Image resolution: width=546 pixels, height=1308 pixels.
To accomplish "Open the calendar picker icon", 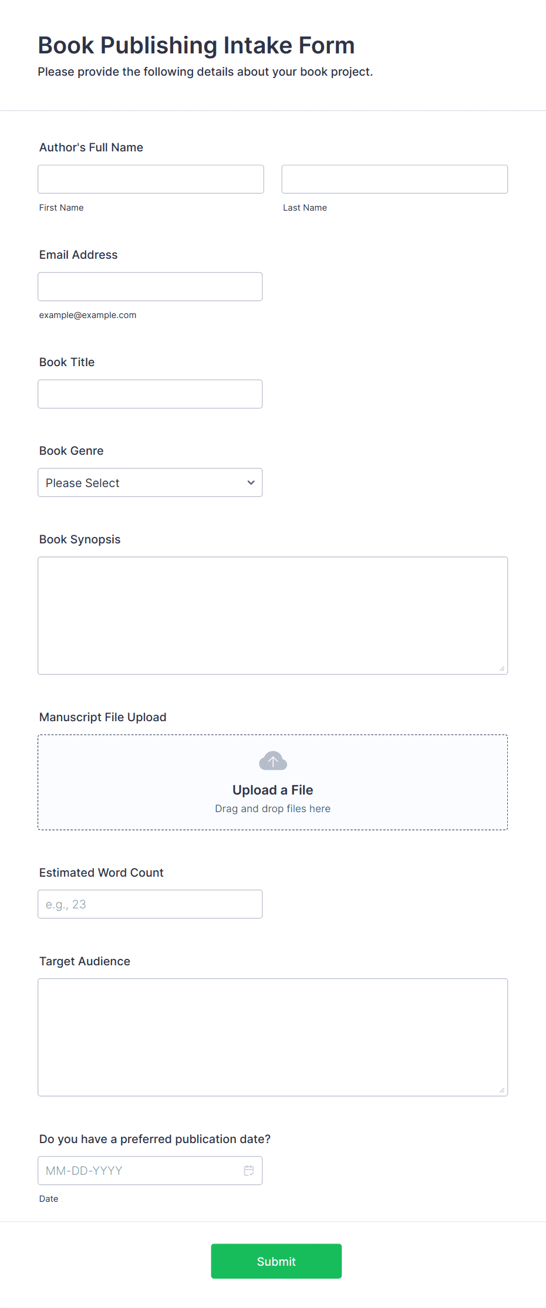I will click(249, 1171).
